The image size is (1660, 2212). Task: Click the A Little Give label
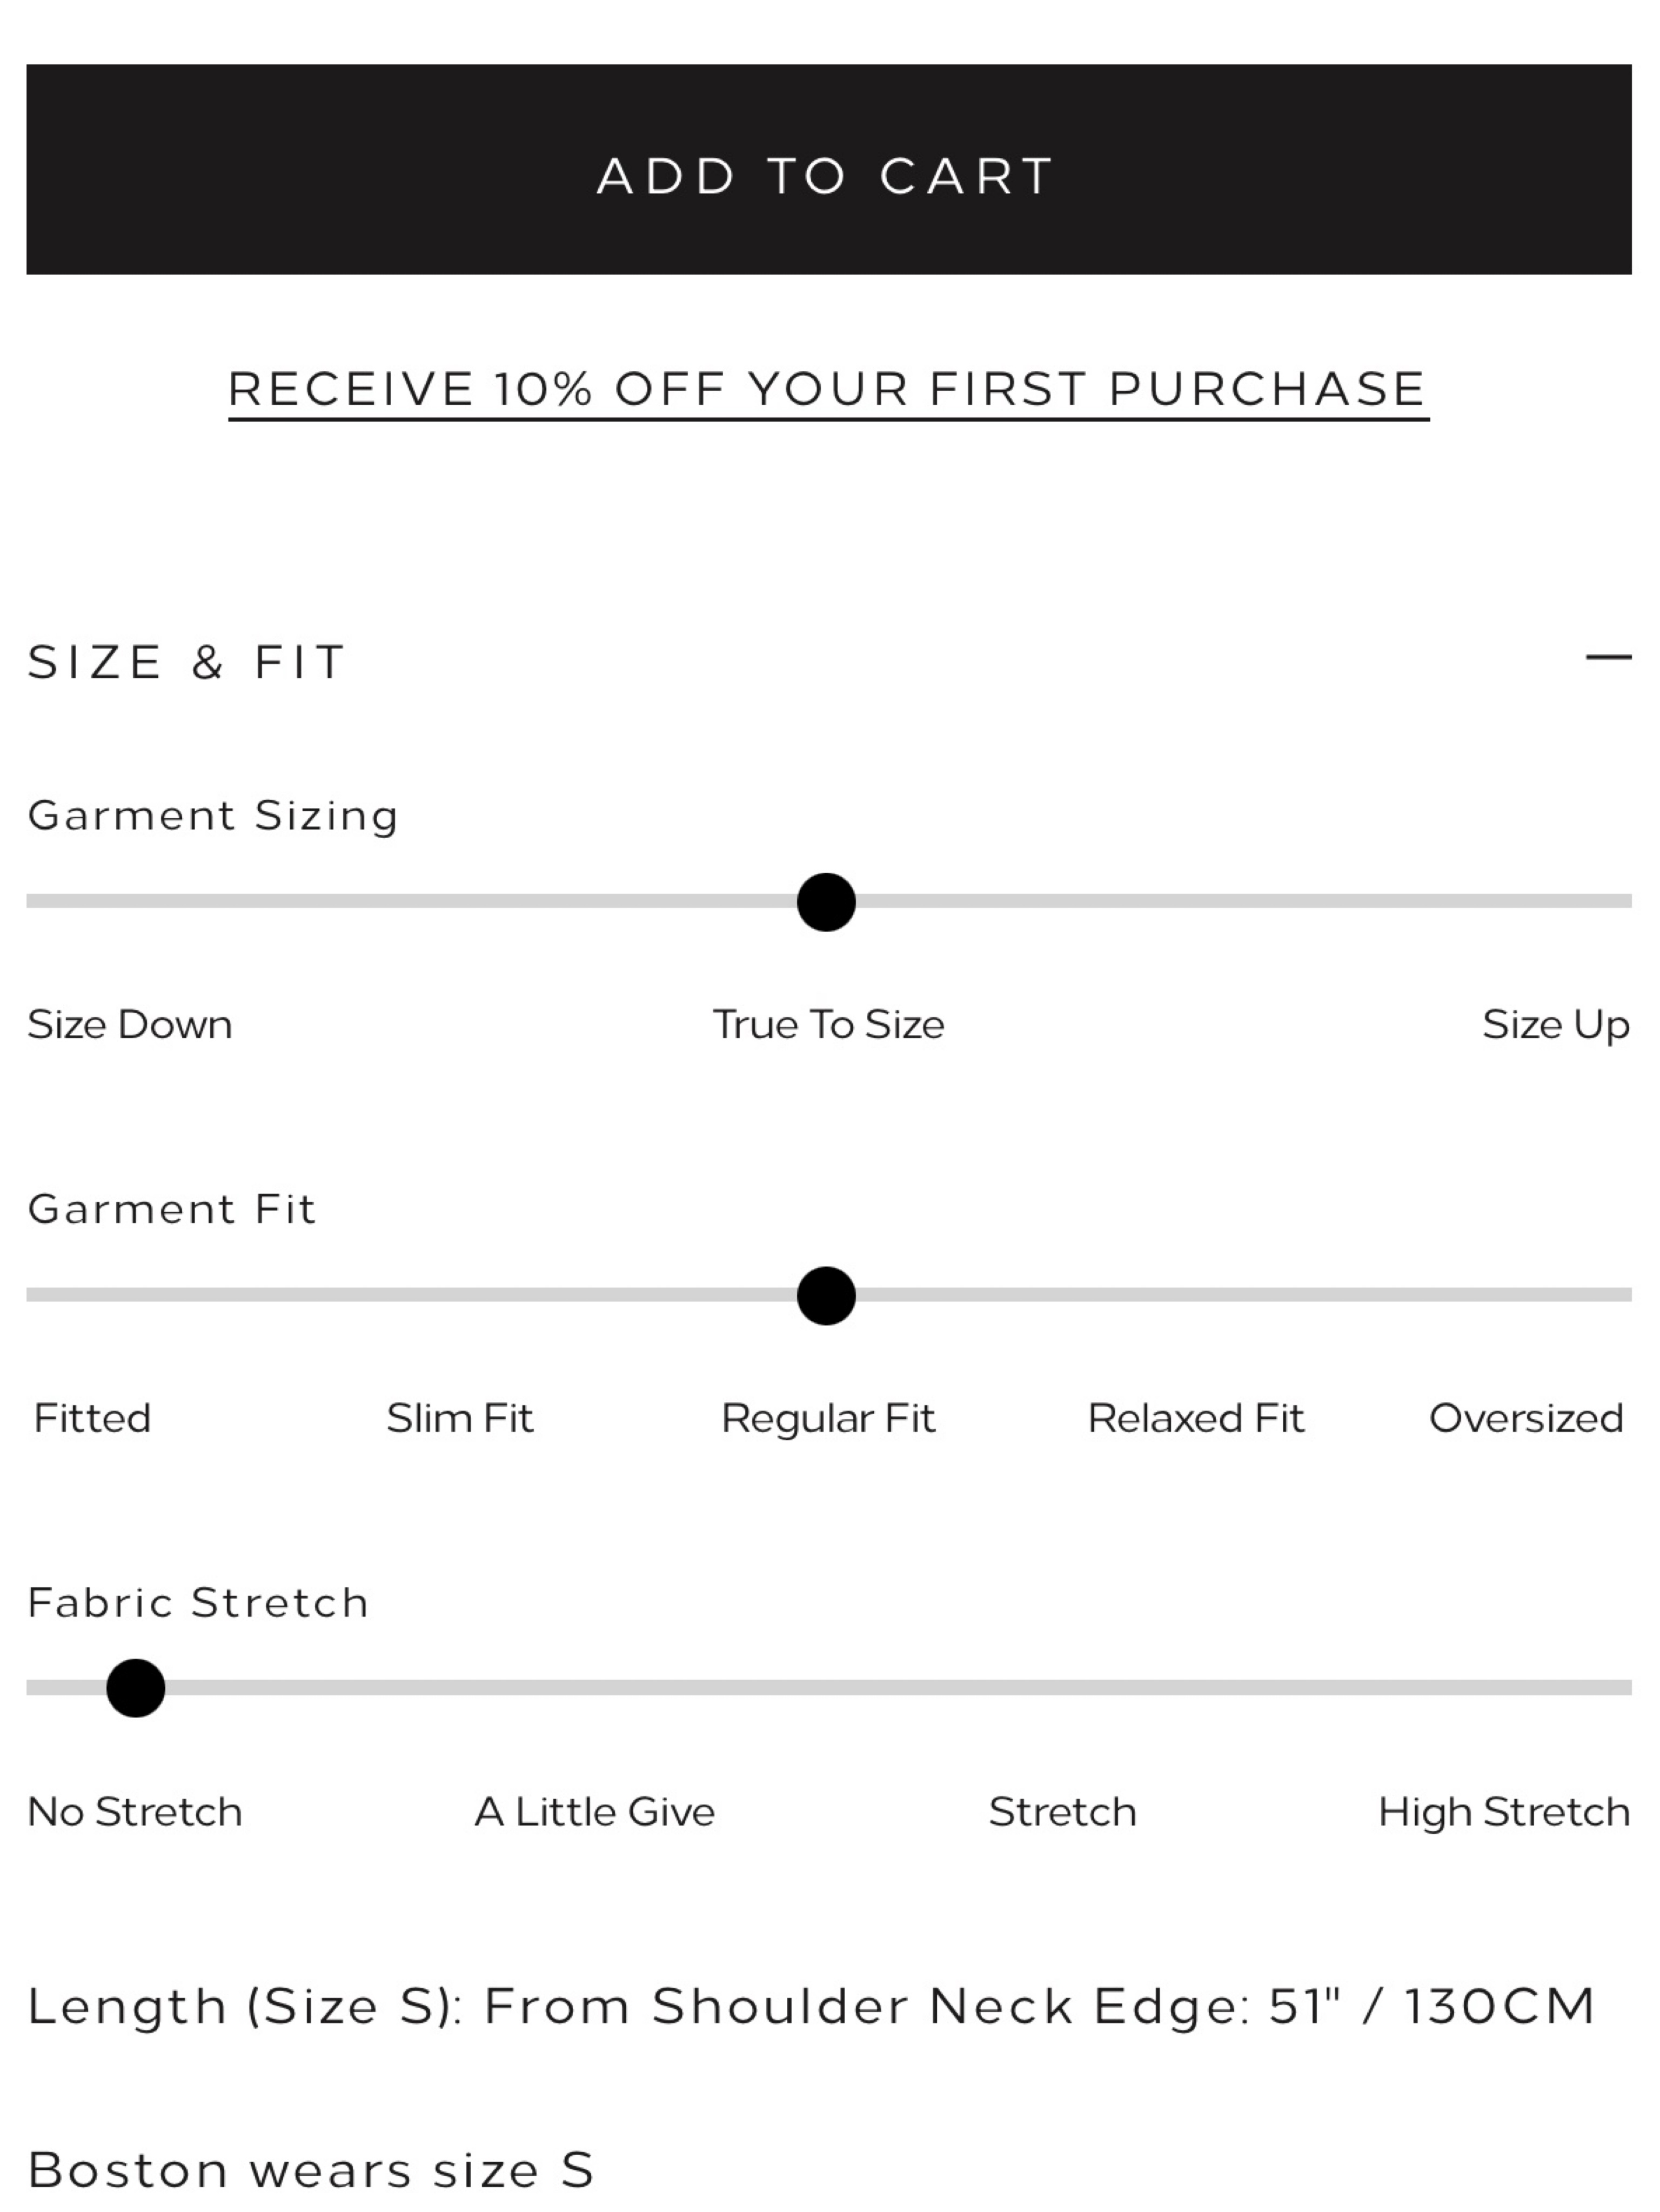[595, 1812]
